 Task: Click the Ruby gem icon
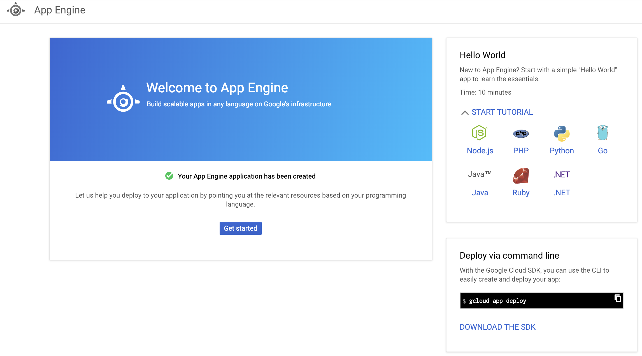point(521,175)
